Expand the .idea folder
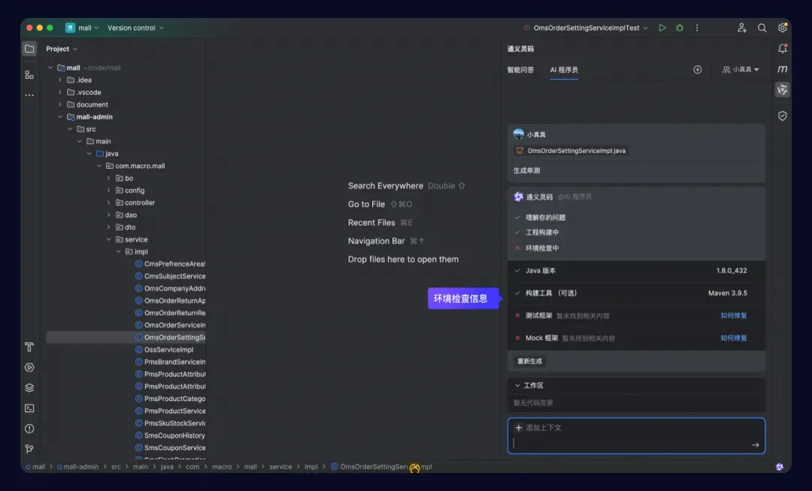The width and height of the screenshot is (812, 491). pyautogui.click(x=60, y=80)
